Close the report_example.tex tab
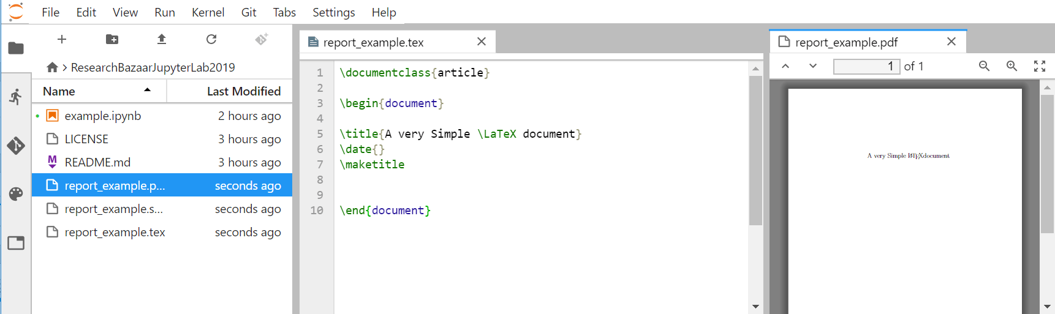This screenshot has height=314, width=1055. (482, 42)
